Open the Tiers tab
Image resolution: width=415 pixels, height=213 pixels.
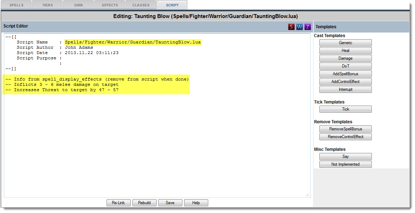47,5
